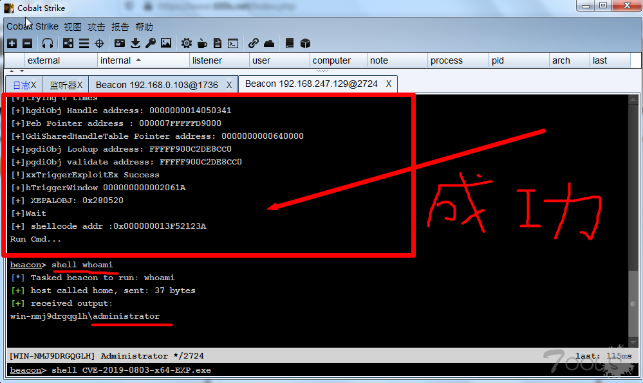Open downloaded files via the download icon
The height and width of the screenshot is (383, 643).
click(x=135, y=43)
